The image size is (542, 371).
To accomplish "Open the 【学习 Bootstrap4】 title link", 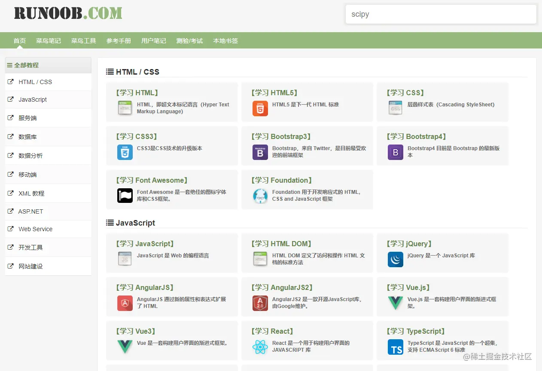I will coord(416,136).
